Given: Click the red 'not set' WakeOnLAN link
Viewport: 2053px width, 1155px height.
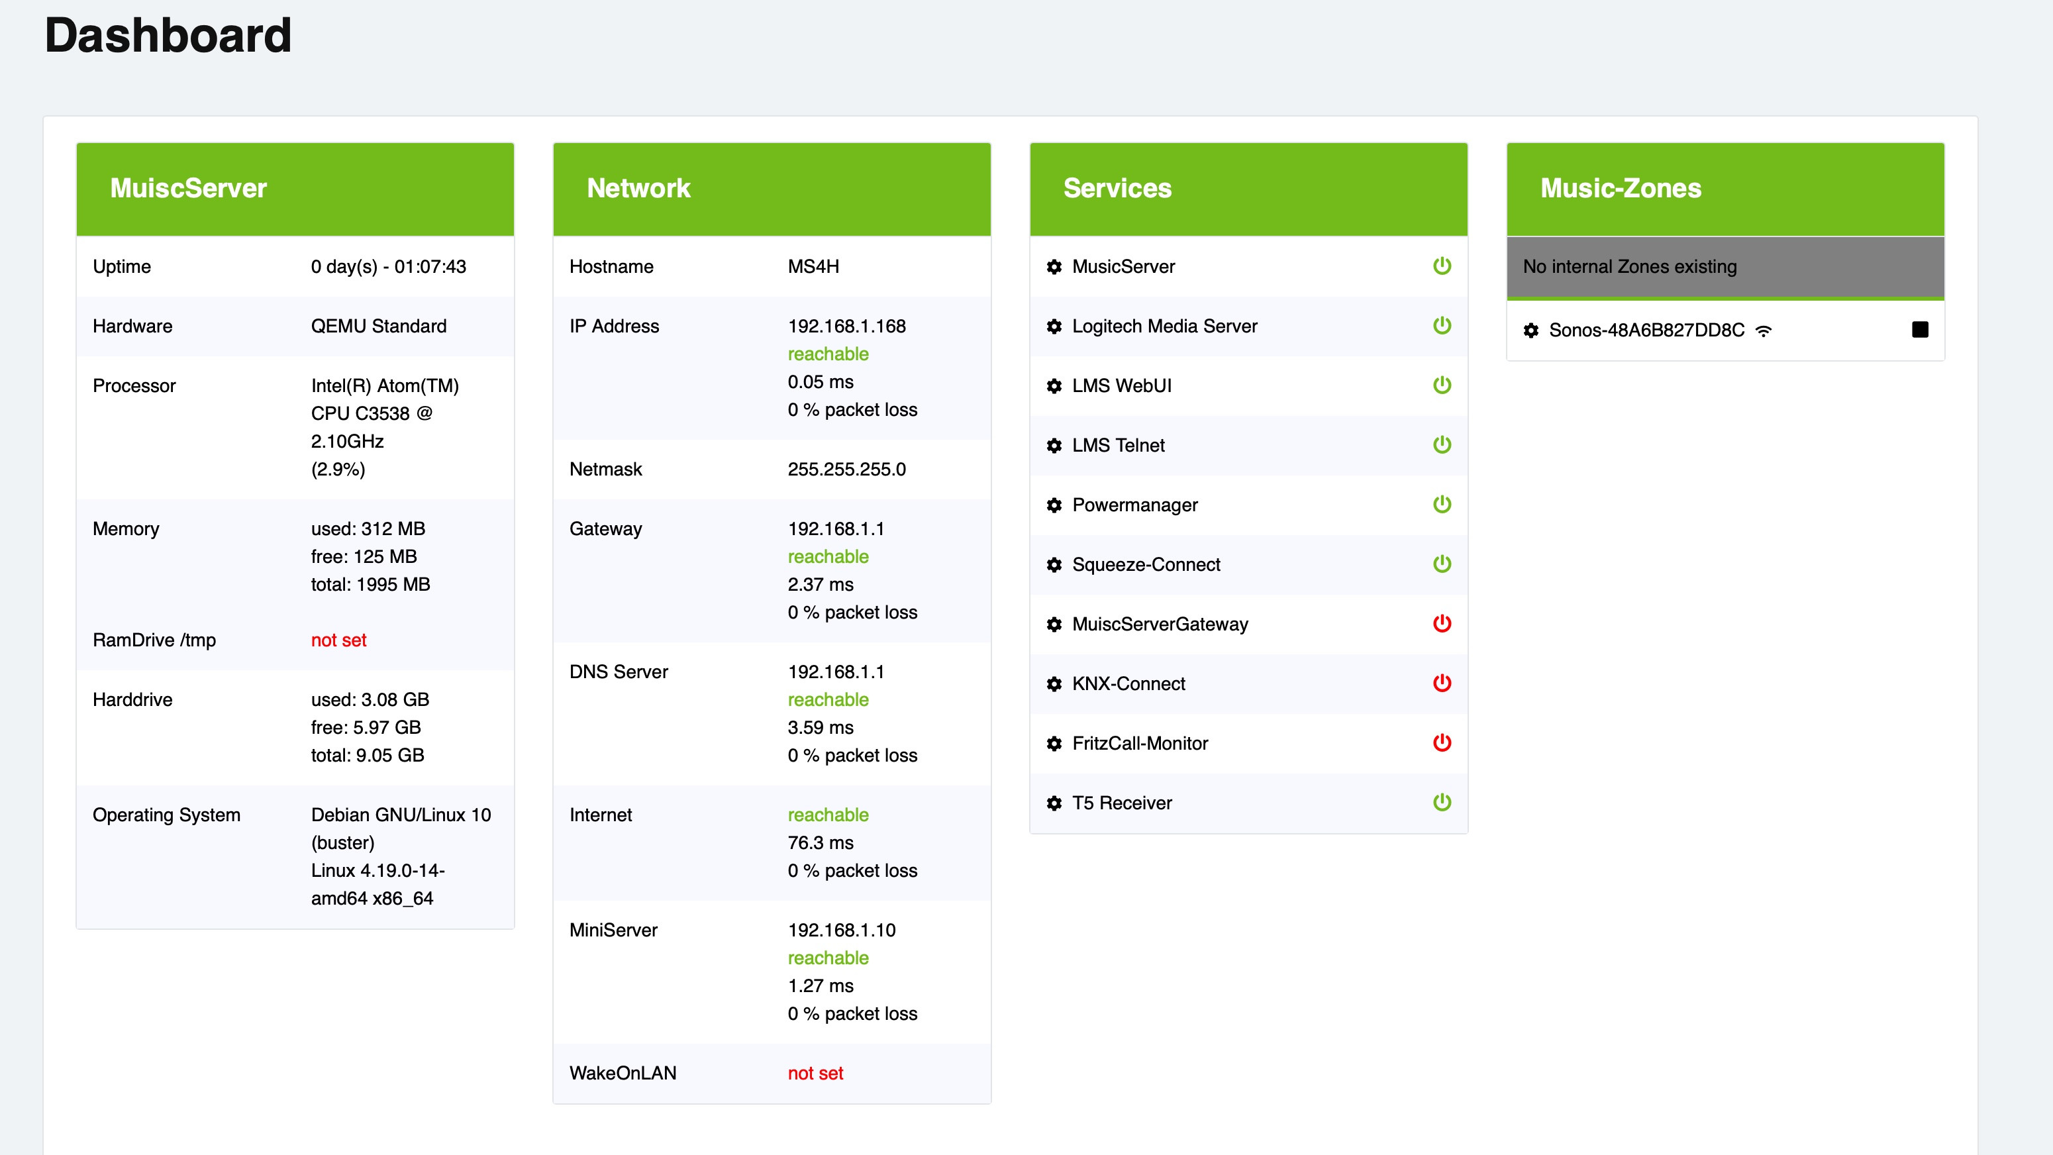Looking at the screenshot, I should pos(815,1074).
